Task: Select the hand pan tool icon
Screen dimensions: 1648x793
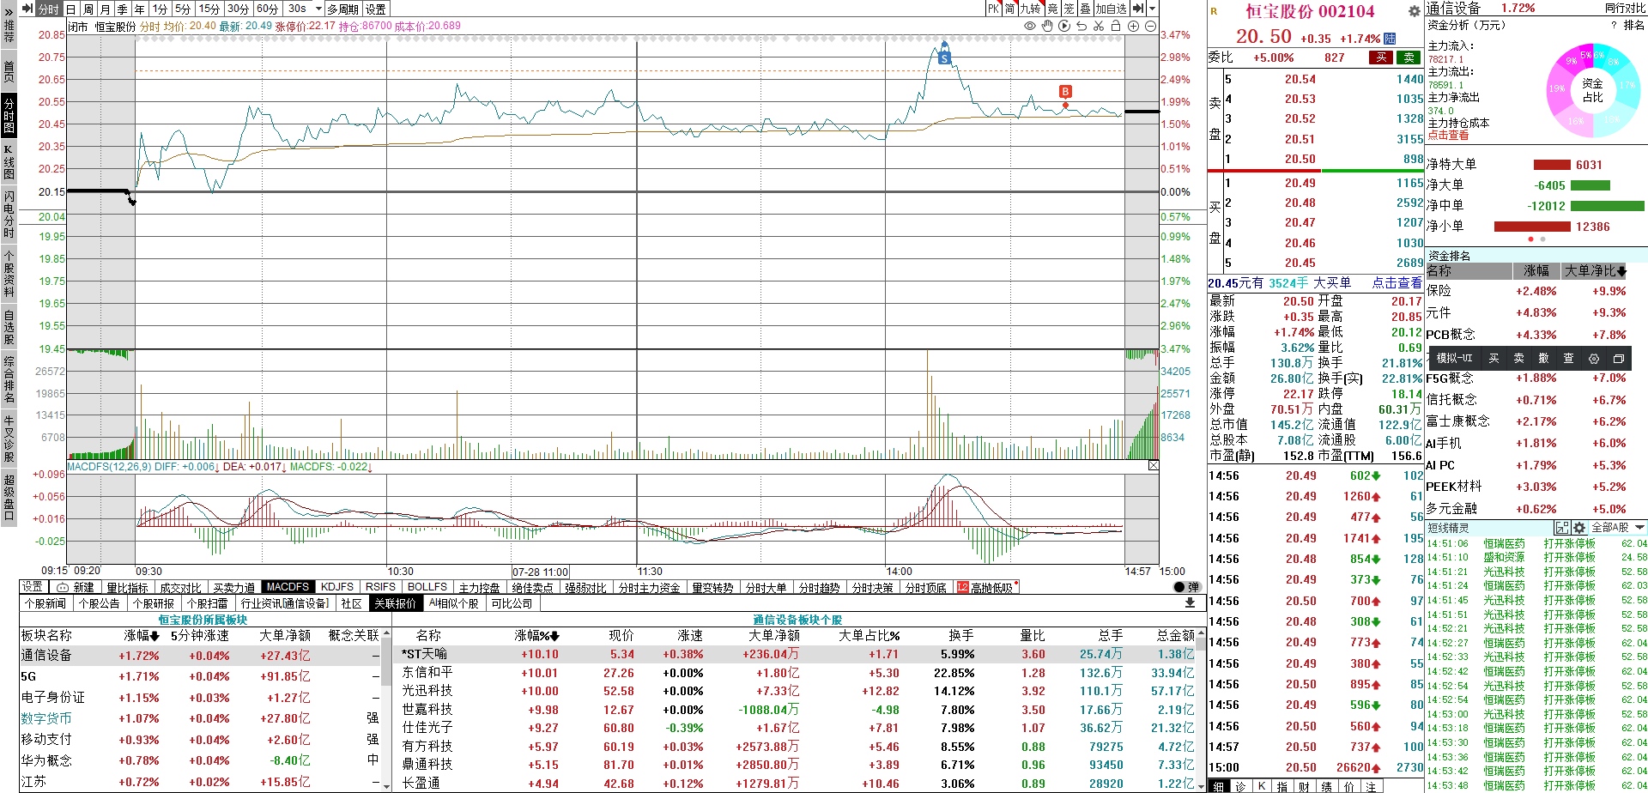Action: (1047, 26)
